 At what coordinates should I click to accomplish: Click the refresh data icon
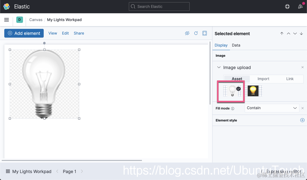196,33
